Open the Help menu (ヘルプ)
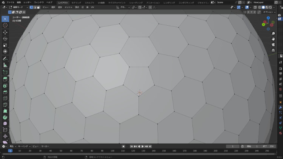283x159 pixels. [49, 3]
